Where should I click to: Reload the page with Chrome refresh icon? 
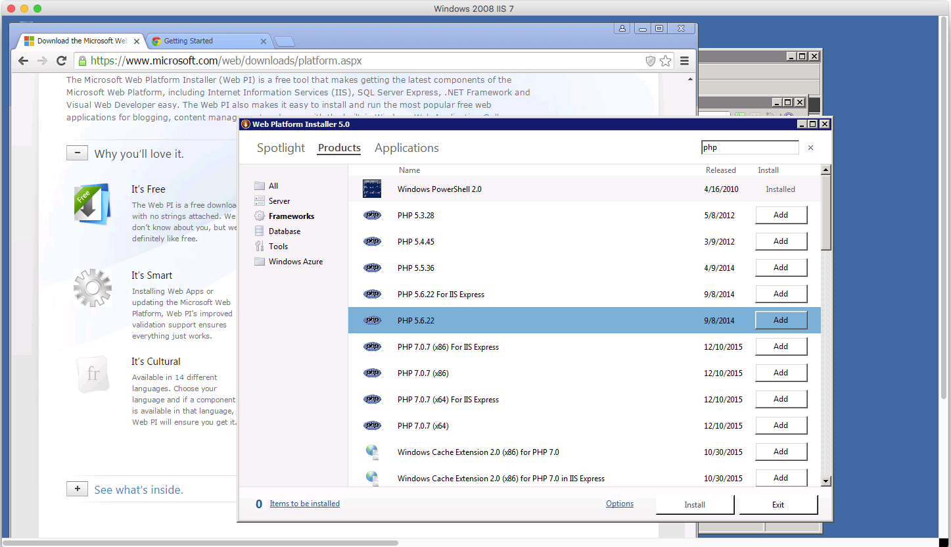click(62, 60)
